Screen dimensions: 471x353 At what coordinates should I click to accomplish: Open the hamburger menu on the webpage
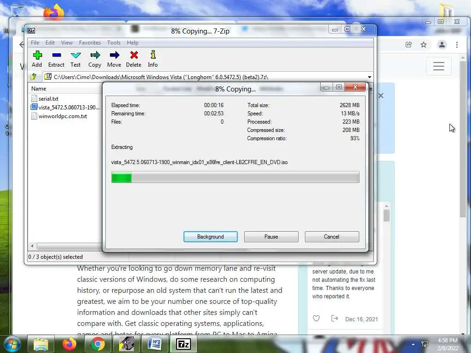[x=438, y=66]
